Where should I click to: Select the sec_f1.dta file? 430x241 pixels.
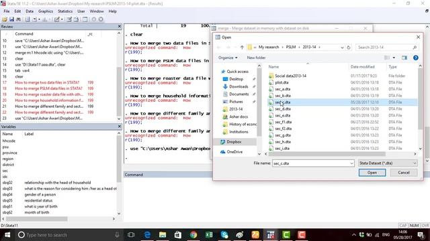[x=284, y=122]
